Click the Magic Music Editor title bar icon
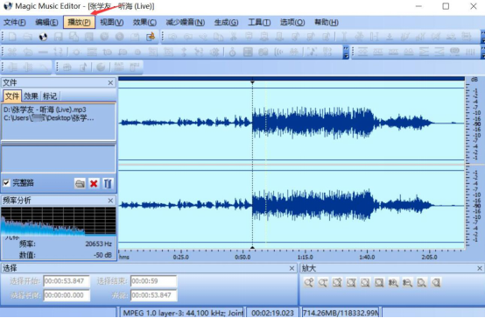Screen dimensions: 485x318 click(8, 6)
